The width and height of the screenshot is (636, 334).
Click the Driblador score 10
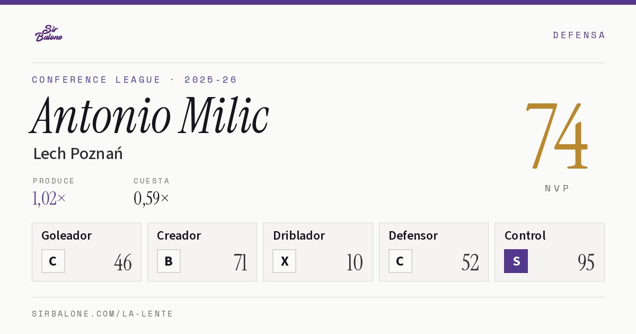tap(355, 262)
